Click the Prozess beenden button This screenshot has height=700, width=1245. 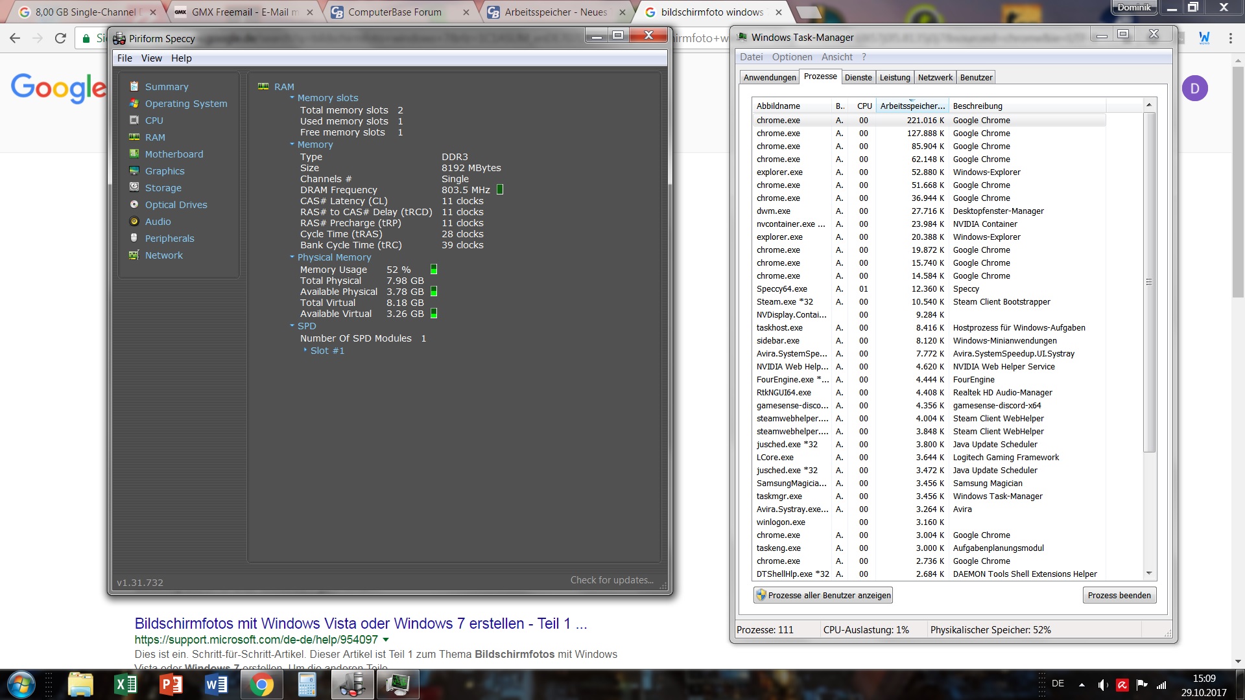click(x=1119, y=595)
